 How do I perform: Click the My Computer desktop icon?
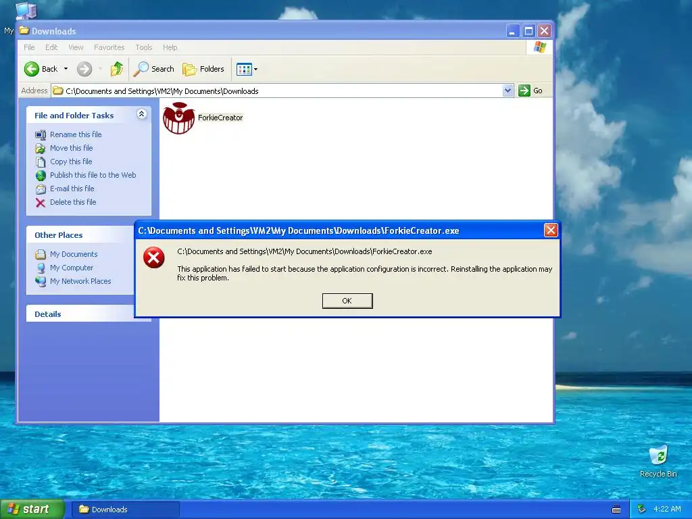point(26,9)
